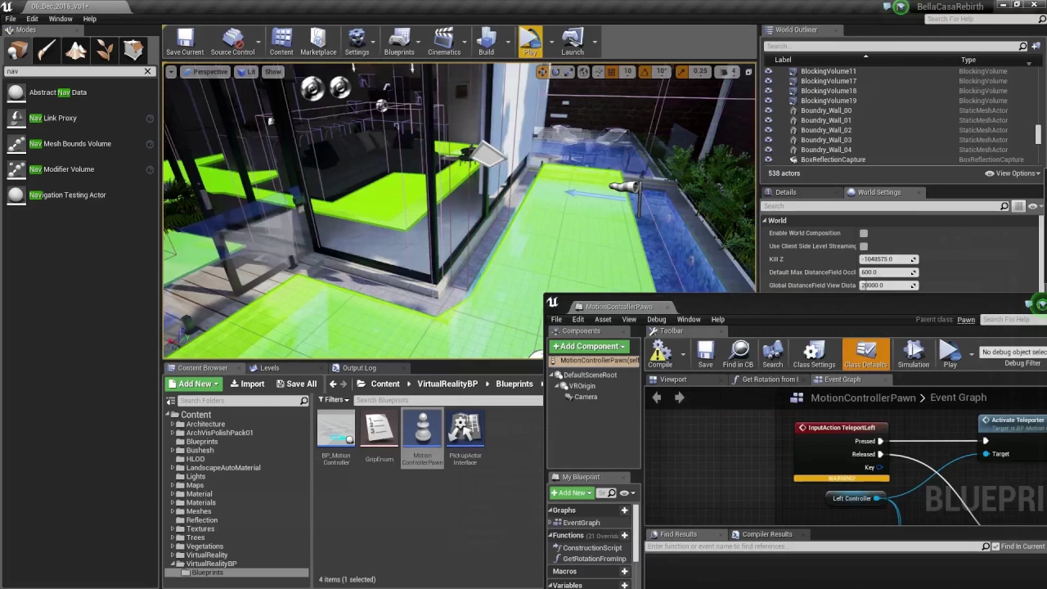Toggle visibility of Boundry_Wall_00
1047x589 pixels.
click(x=768, y=110)
